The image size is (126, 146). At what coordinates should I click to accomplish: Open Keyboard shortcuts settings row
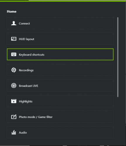[x=60, y=54]
